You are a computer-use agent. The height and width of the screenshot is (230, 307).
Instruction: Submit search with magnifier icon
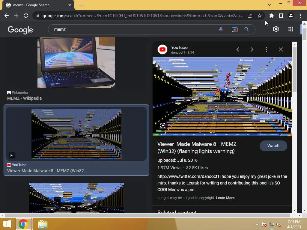(x=246, y=29)
